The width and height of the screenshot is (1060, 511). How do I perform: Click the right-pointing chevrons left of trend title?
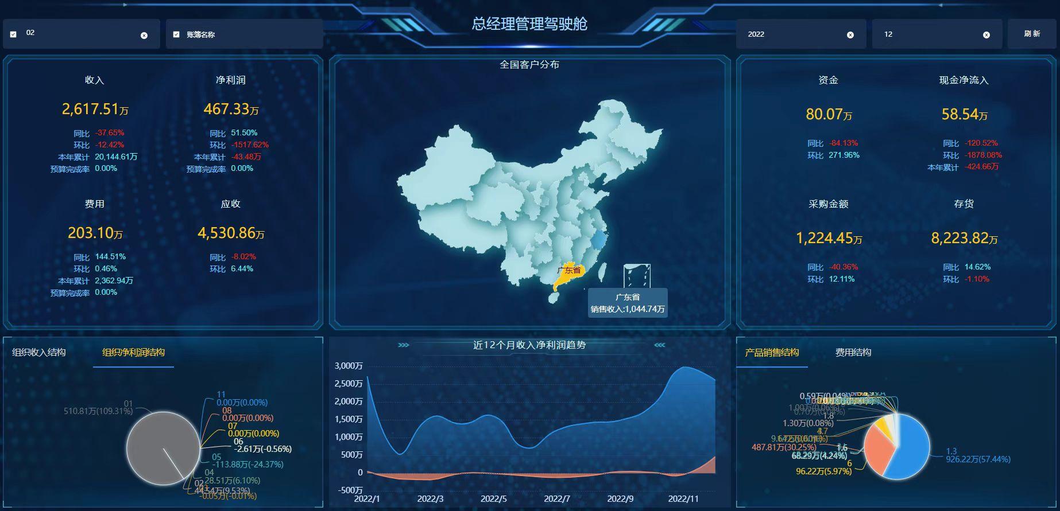pos(403,345)
